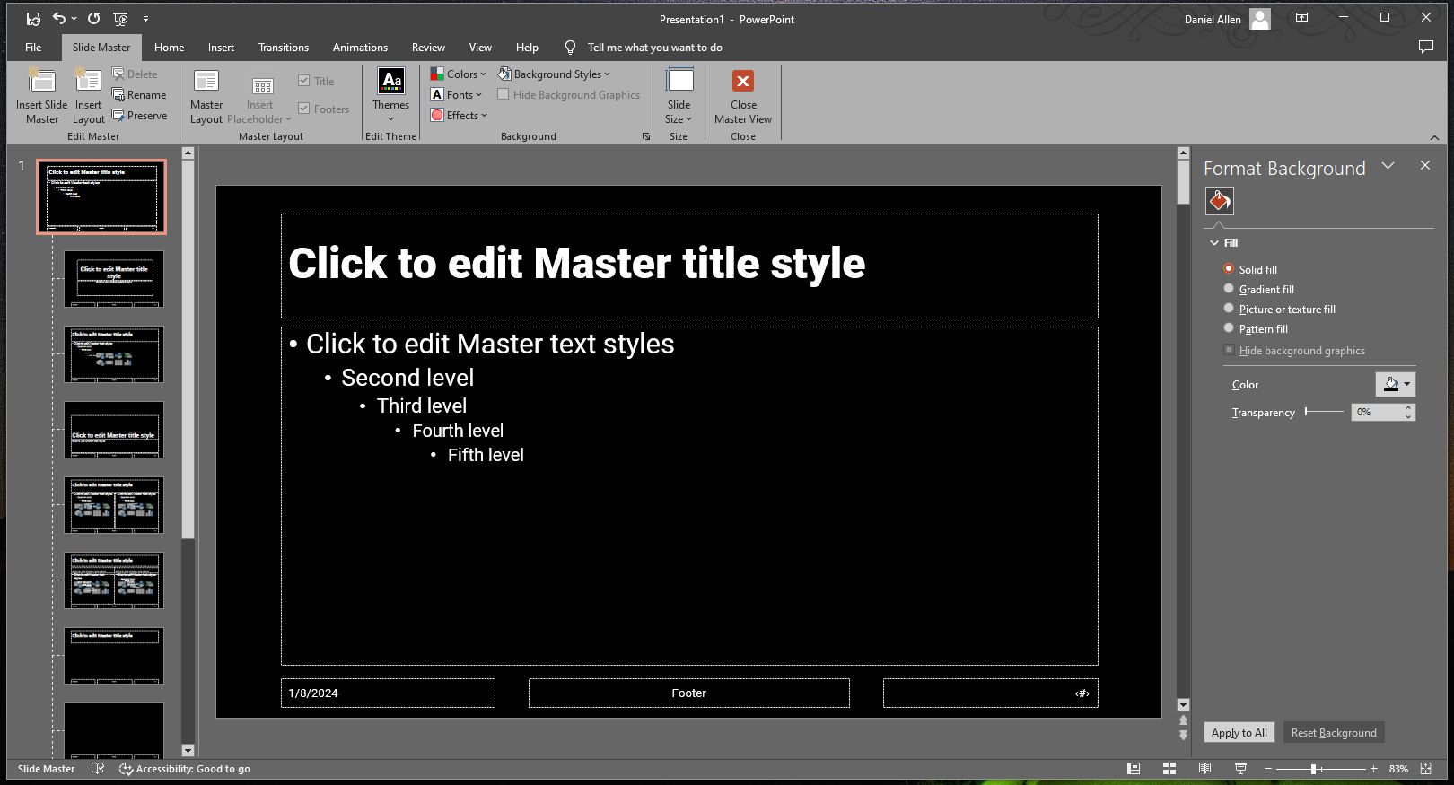Select the second layout thumbnail
Viewport: 1454px width, 785px height.
tap(114, 354)
